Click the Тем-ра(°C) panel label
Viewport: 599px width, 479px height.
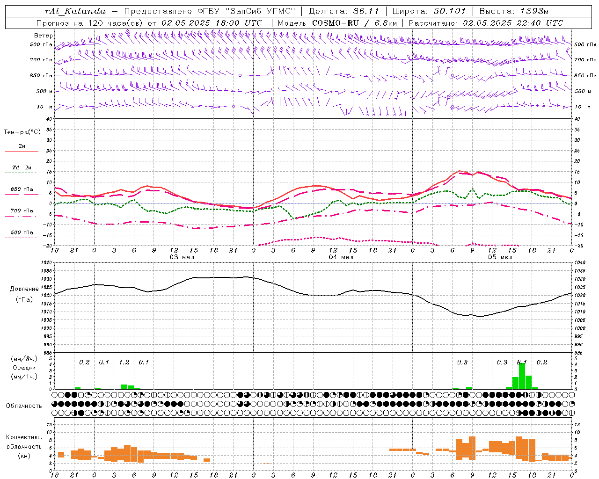coord(22,132)
